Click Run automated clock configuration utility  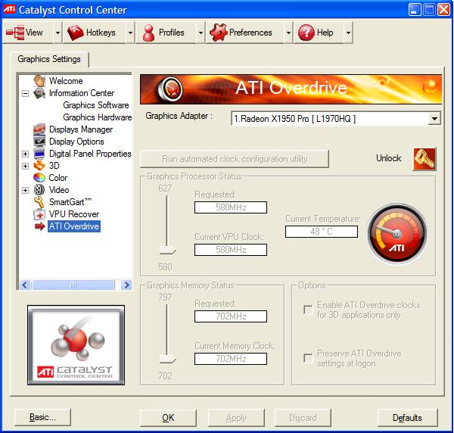[235, 159]
